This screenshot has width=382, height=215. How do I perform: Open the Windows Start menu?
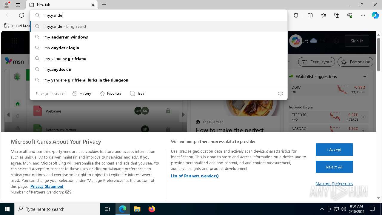click(7, 209)
